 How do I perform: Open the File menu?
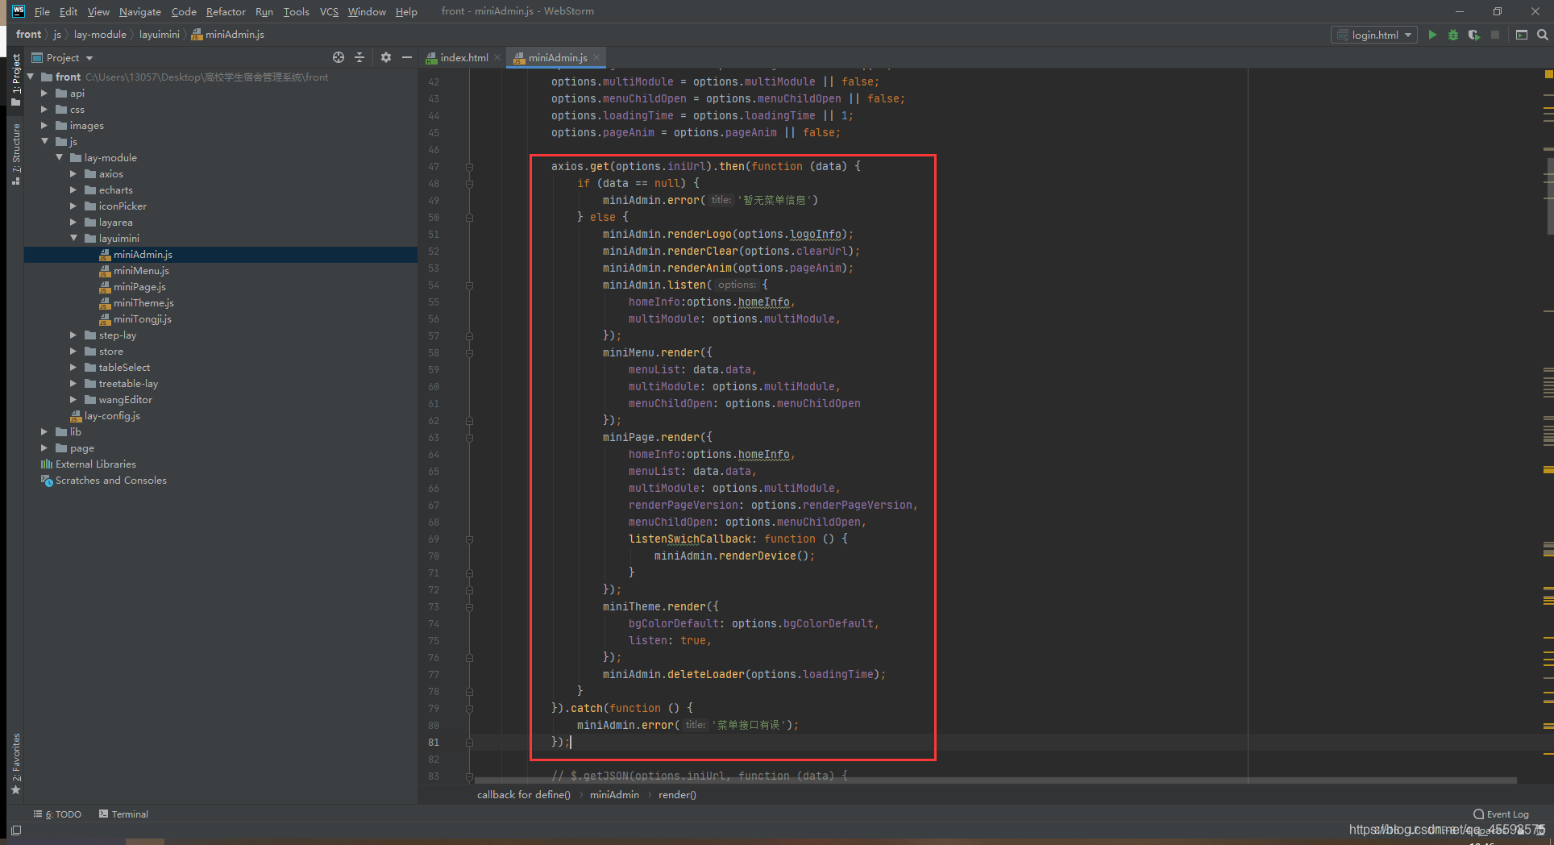point(42,11)
